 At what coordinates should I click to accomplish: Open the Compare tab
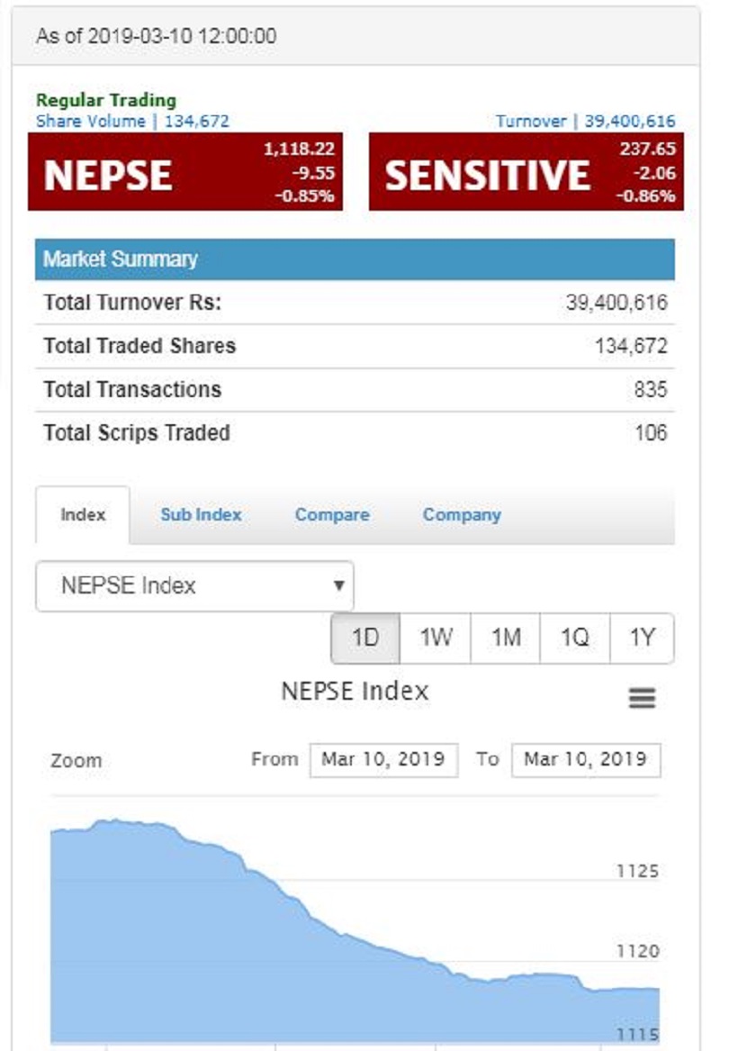[332, 515]
